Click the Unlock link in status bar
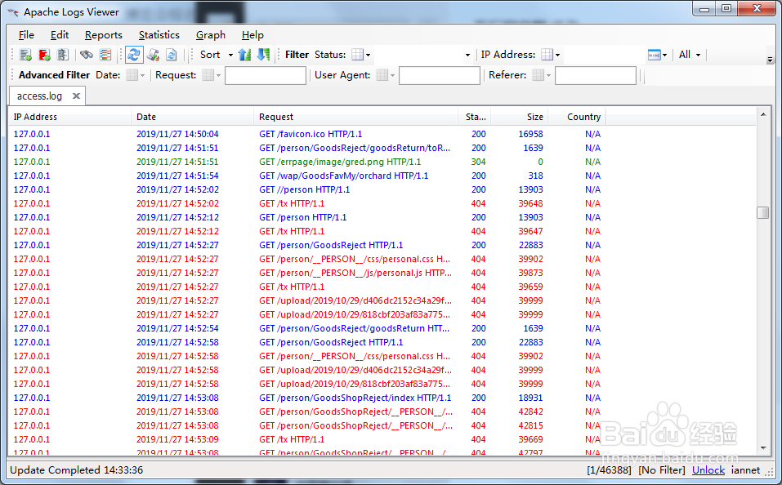This screenshot has width=782, height=485. tap(708, 470)
